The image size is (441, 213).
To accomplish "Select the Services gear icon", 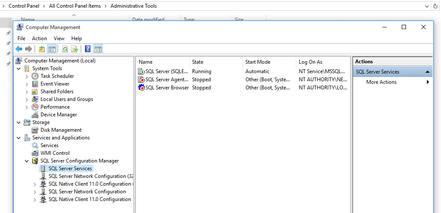I will point(35,145).
